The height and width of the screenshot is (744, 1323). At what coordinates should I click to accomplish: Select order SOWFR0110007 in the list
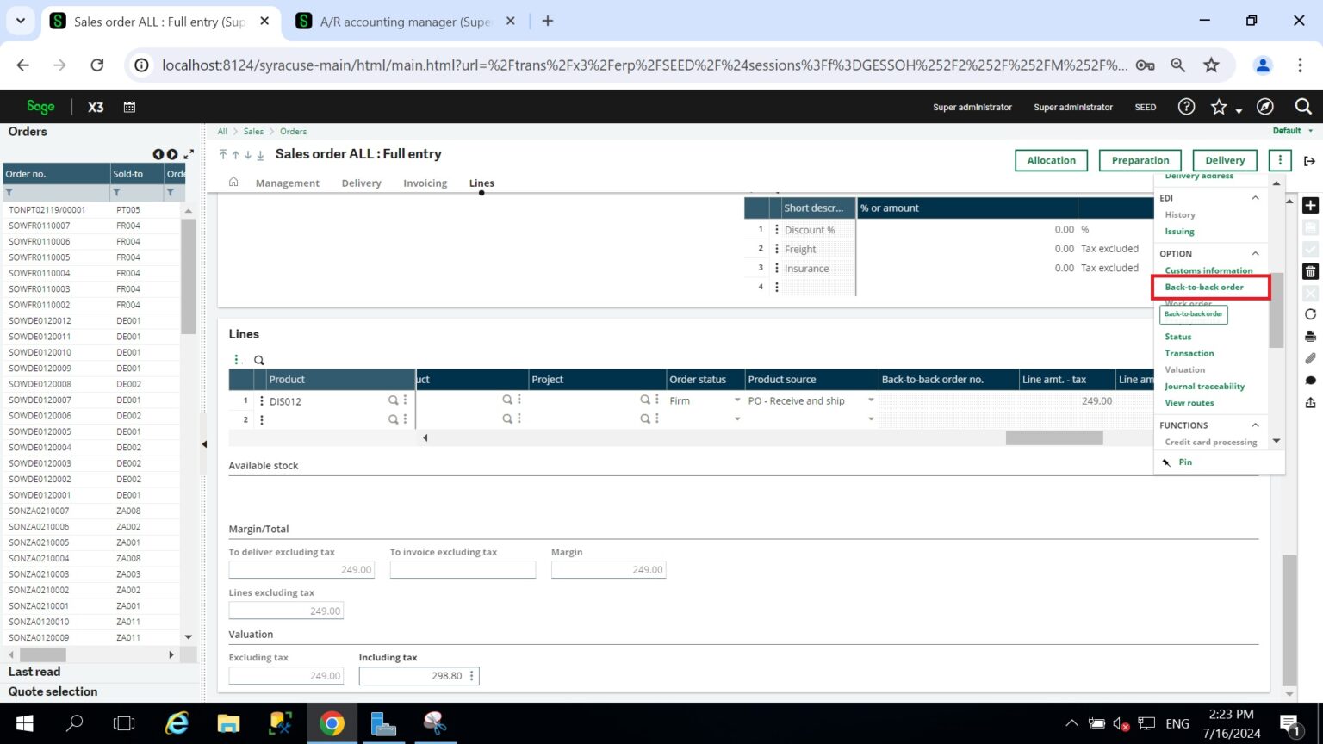coord(40,226)
